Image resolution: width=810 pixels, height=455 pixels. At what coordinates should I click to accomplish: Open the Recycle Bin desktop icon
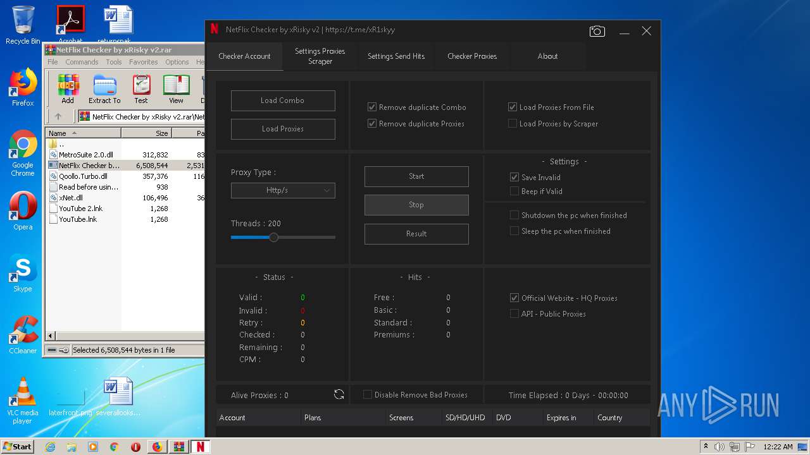click(23, 25)
